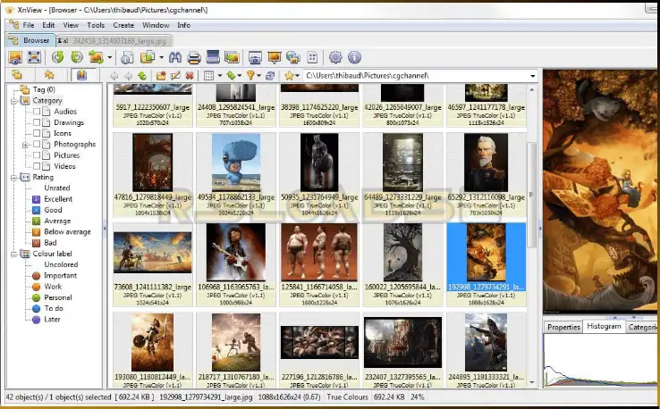Open file properties info icon
The height and width of the screenshot is (409, 660).
click(x=127, y=57)
